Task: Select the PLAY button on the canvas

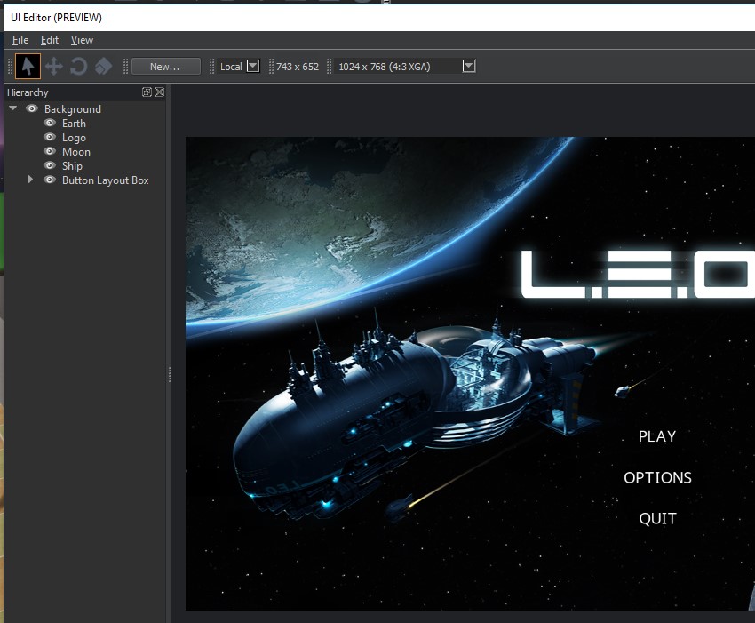Action: (x=656, y=436)
